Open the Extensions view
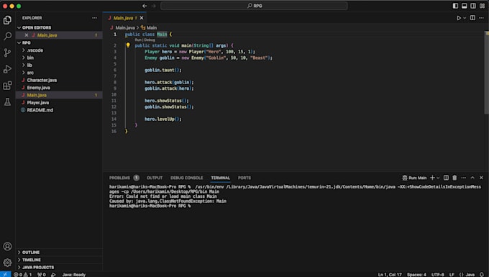The width and height of the screenshot is (489, 277). point(7,86)
